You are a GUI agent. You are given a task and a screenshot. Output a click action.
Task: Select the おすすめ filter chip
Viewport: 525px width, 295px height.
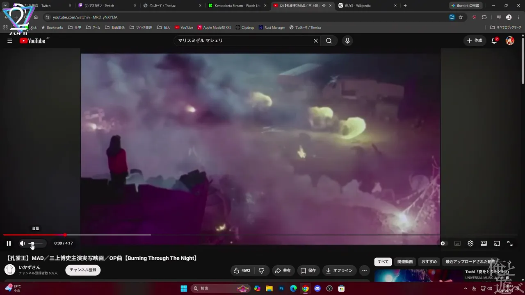(x=429, y=261)
